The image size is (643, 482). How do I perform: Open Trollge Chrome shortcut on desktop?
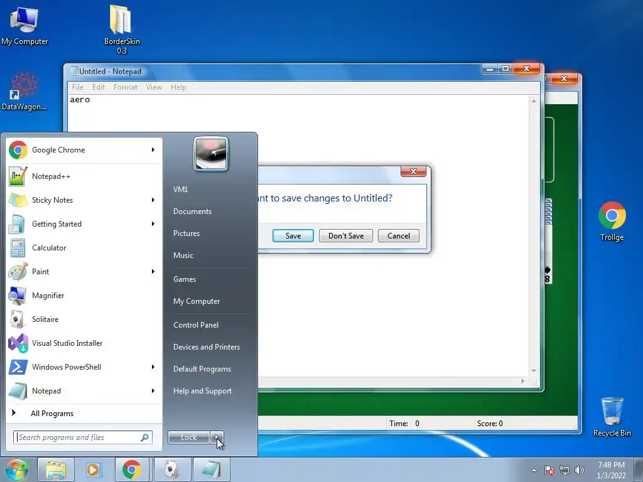click(x=612, y=222)
